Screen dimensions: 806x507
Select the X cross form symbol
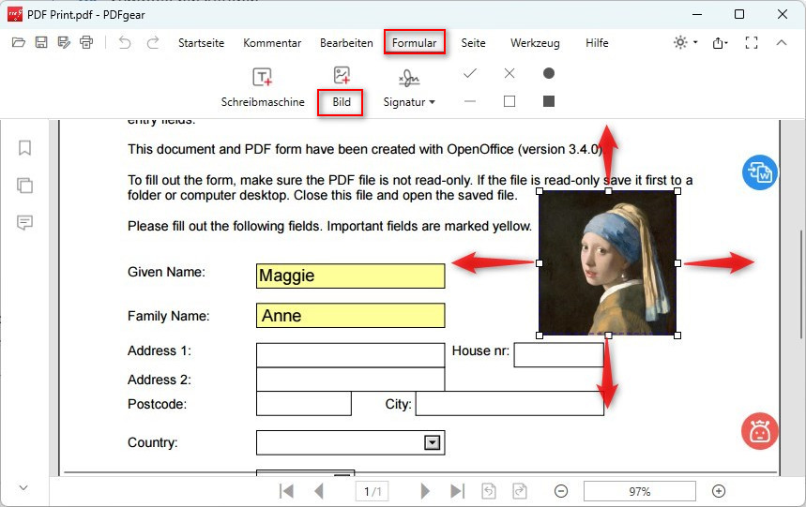coord(509,73)
